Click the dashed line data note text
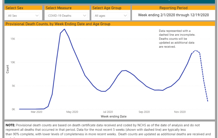Viewport: 218px width, 138px height. click(x=177, y=39)
